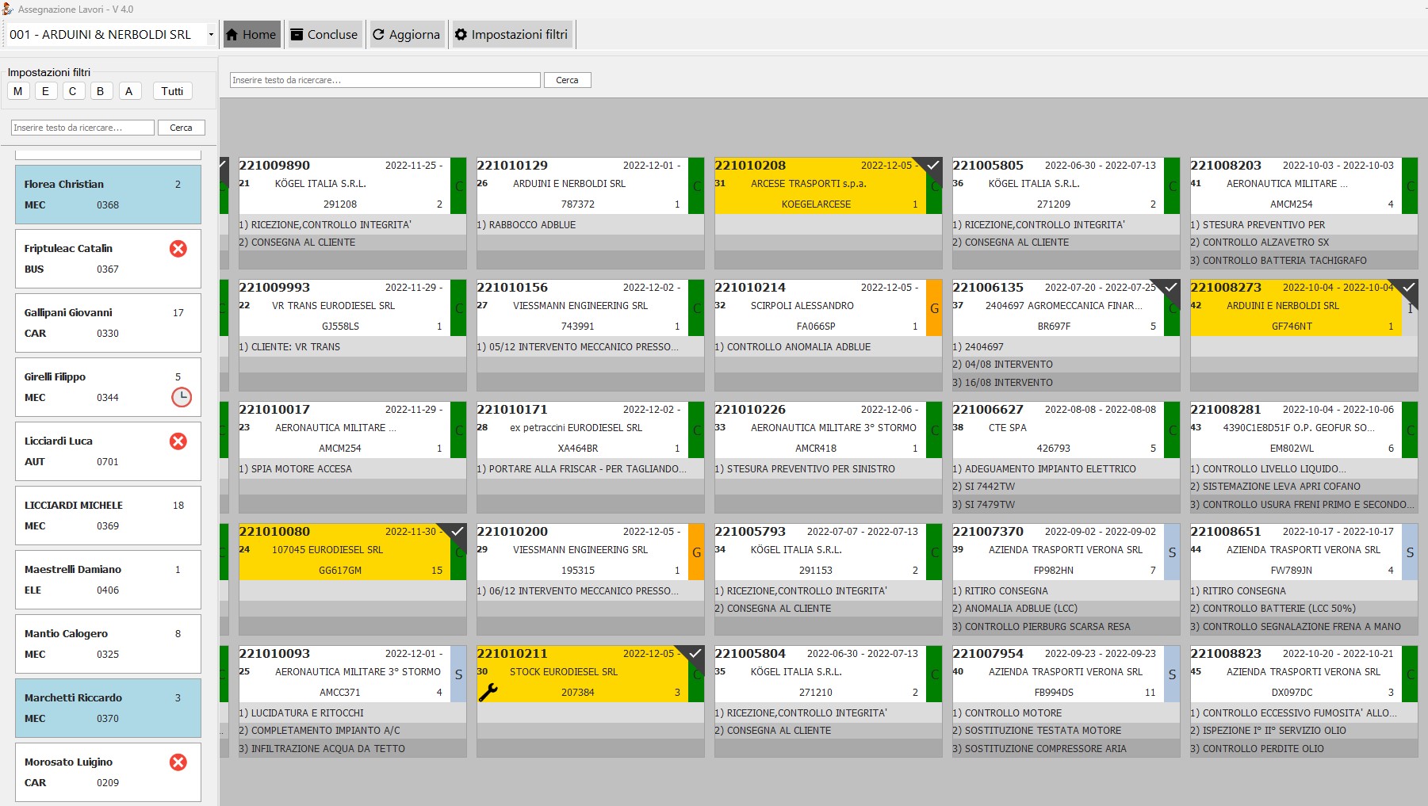Click the red X icon beside Licciardi Luca
1428x806 pixels.
[178, 441]
